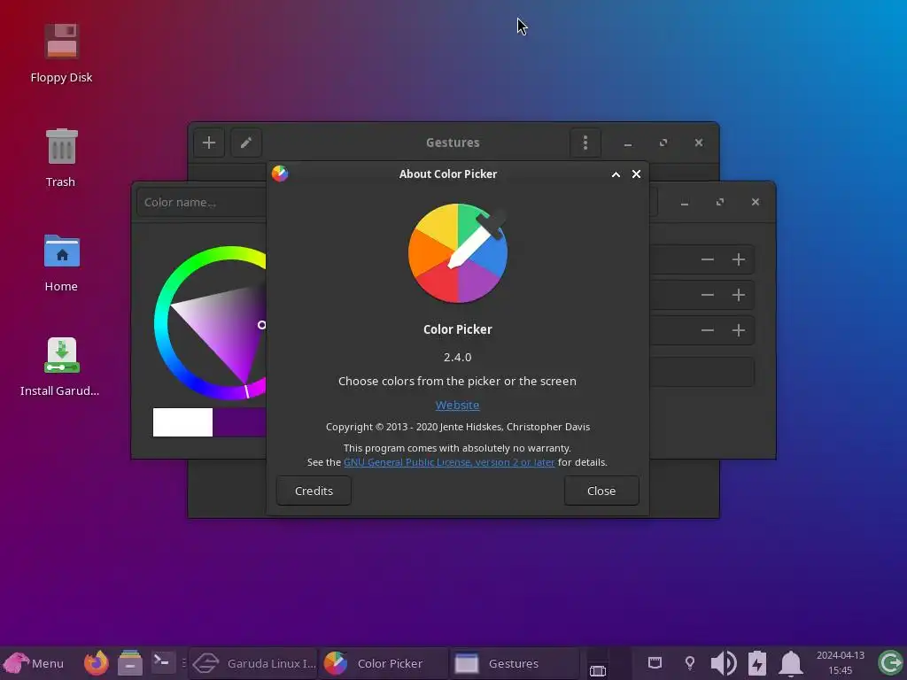The width and height of the screenshot is (907, 680).
Task: Close the About dialog with the X icon
Action: [x=636, y=174]
